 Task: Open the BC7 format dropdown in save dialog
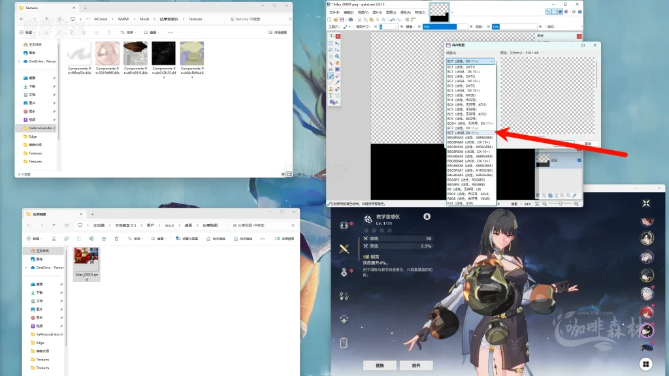pos(470,61)
